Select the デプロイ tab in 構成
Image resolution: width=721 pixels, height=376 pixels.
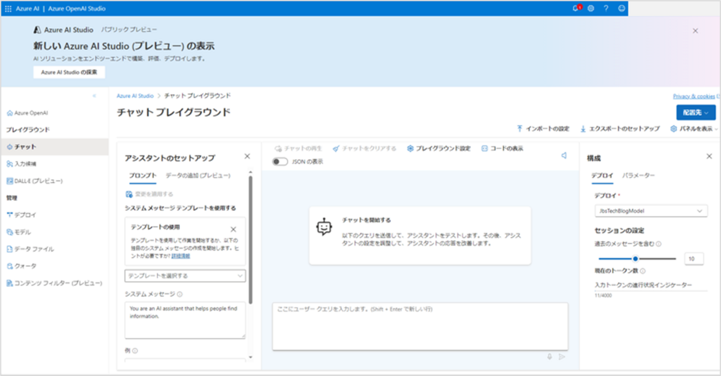click(x=602, y=175)
